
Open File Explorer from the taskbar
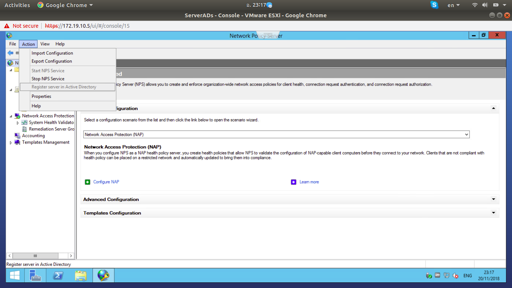(81, 276)
